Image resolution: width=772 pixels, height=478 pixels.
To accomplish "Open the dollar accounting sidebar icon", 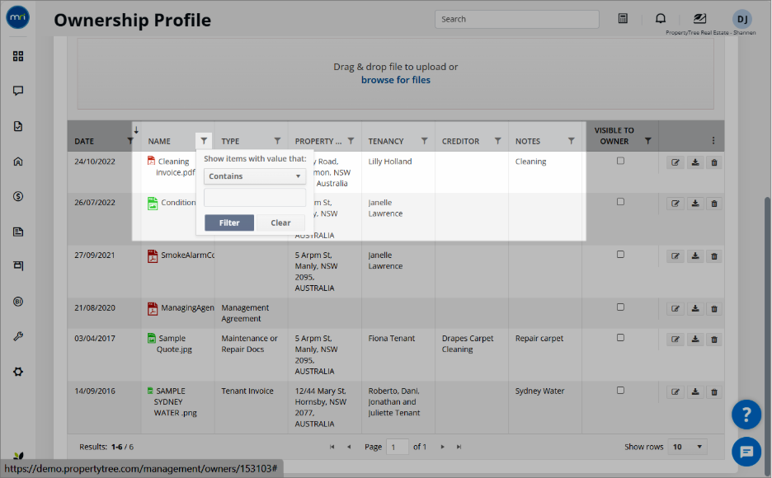I will pyautogui.click(x=18, y=196).
